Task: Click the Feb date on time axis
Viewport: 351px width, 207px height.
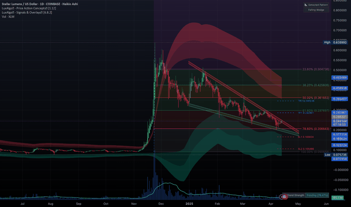Action: [x=217, y=204]
